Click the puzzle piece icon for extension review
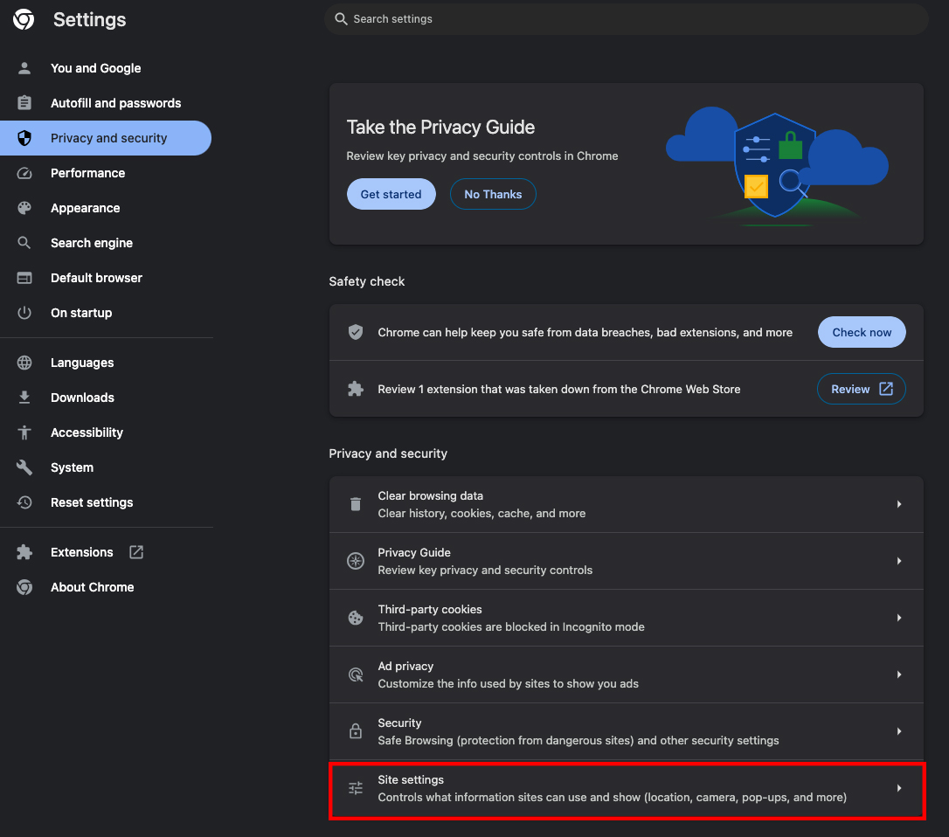949x837 pixels. click(x=356, y=389)
